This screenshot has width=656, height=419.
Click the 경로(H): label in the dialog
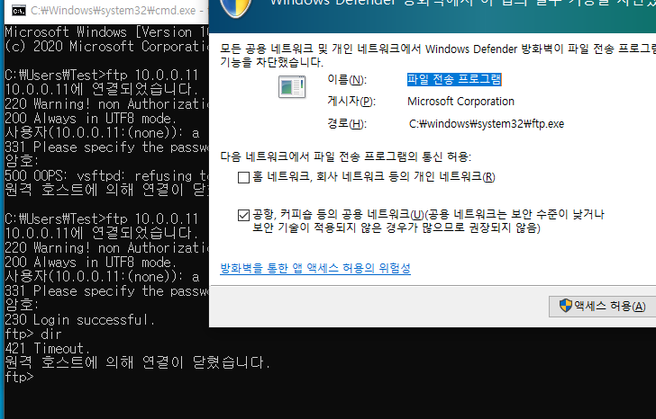pyautogui.click(x=347, y=124)
